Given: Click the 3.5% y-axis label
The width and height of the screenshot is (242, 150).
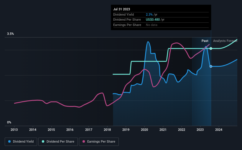Looking at the screenshot, I should click(10, 34).
